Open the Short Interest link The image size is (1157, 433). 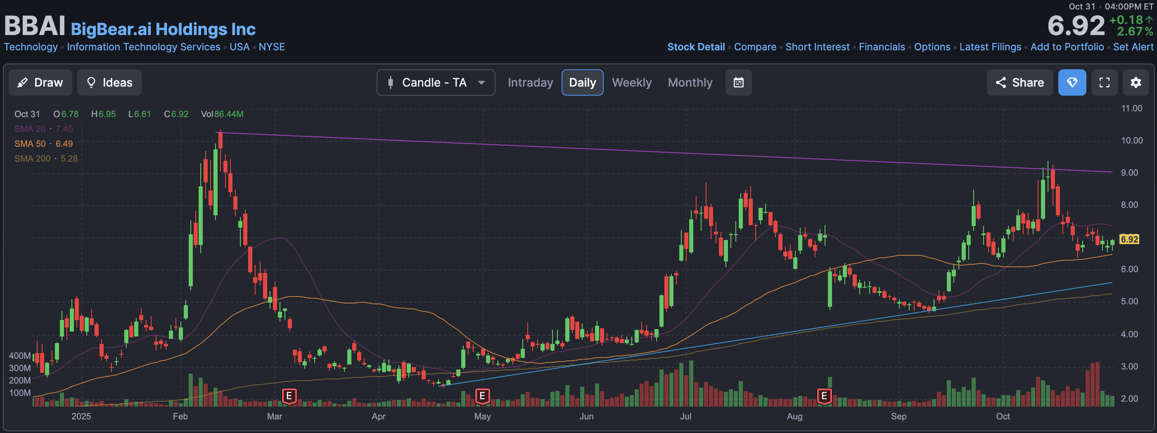point(818,47)
